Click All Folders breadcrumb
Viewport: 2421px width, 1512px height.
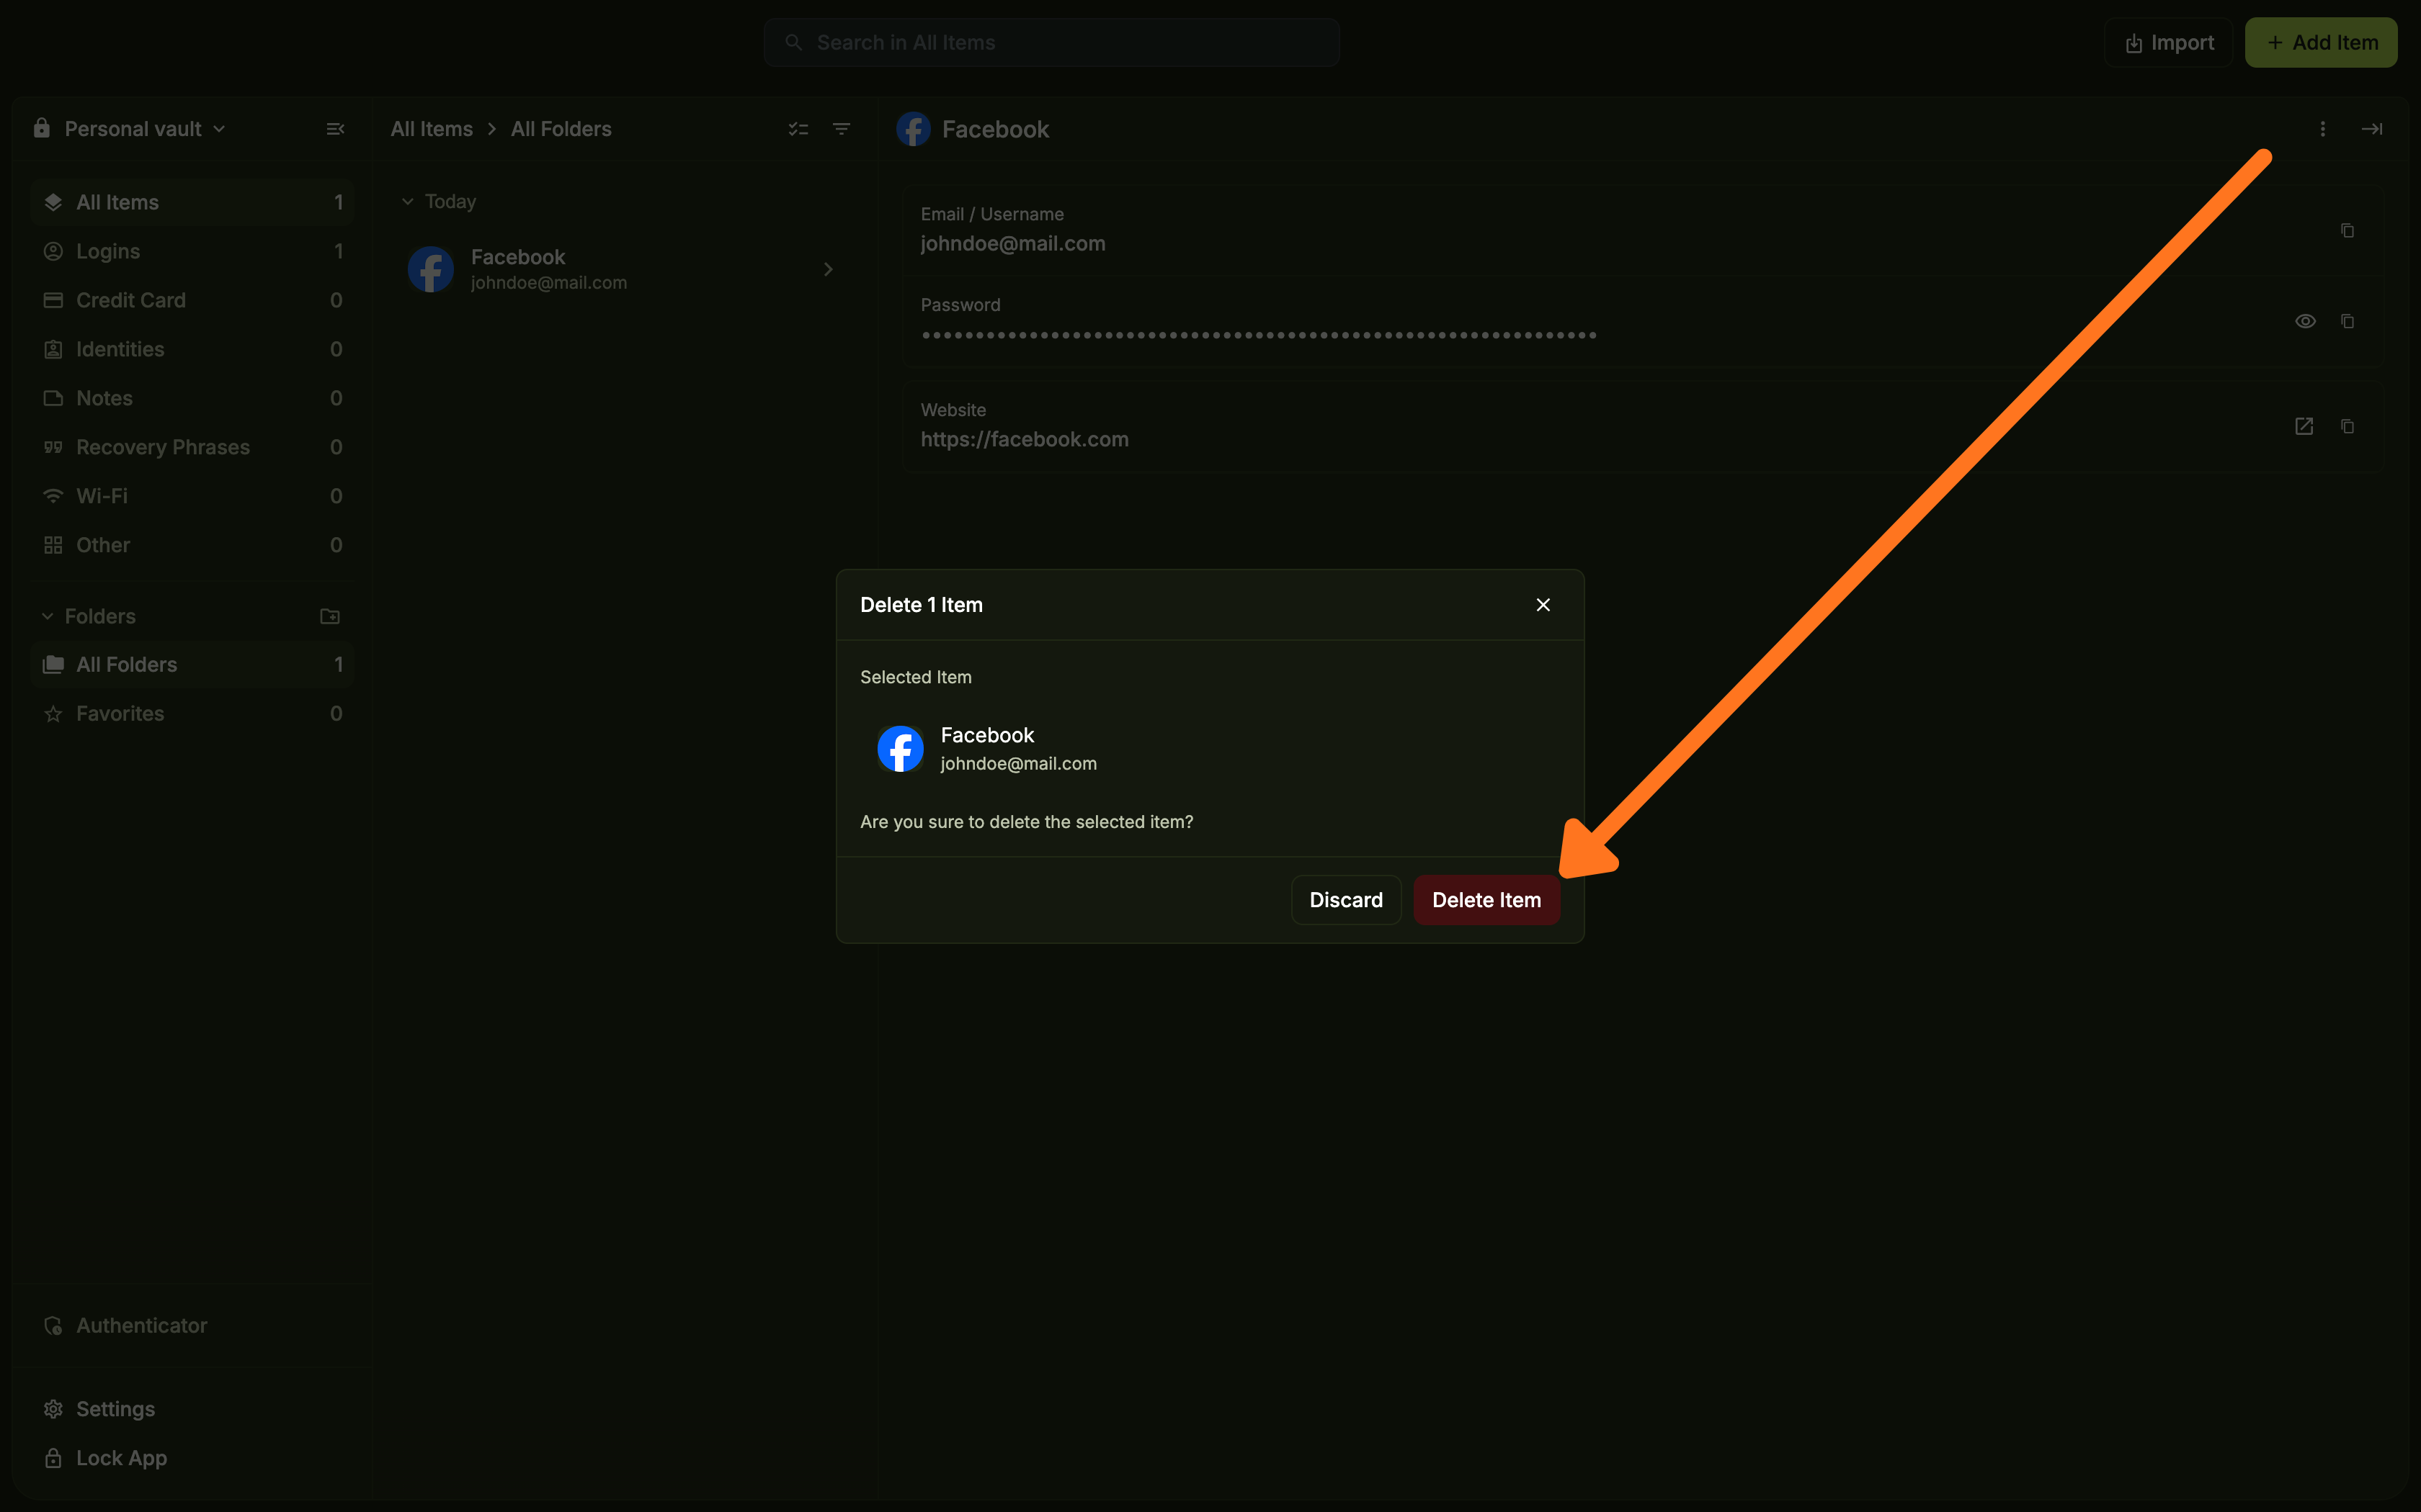pos(561,129)
